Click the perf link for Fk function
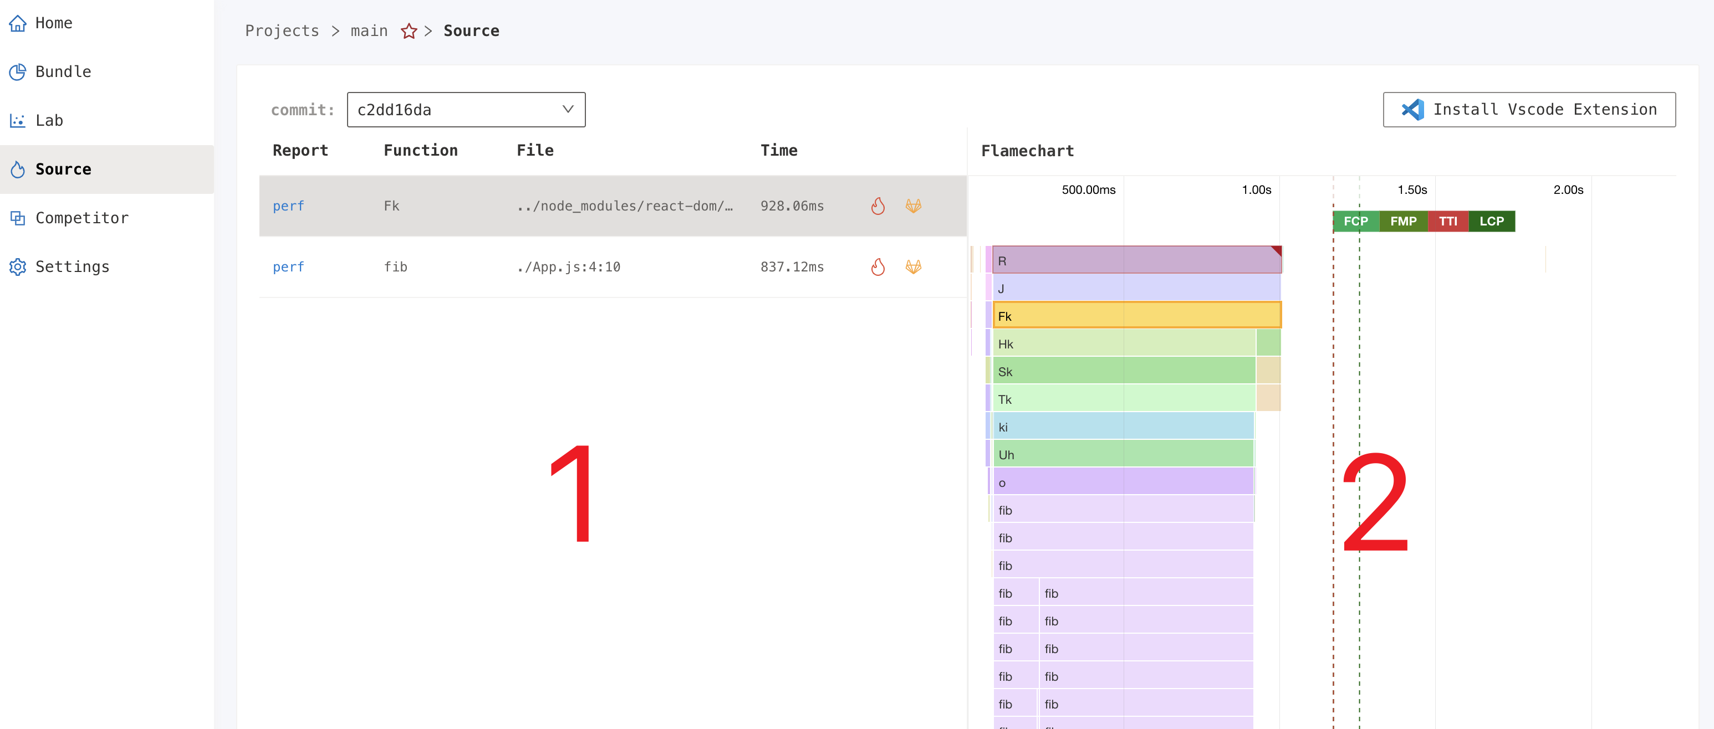Image resolution: width=1714 pixels, height=729 pixels. (x=289, y=206)
